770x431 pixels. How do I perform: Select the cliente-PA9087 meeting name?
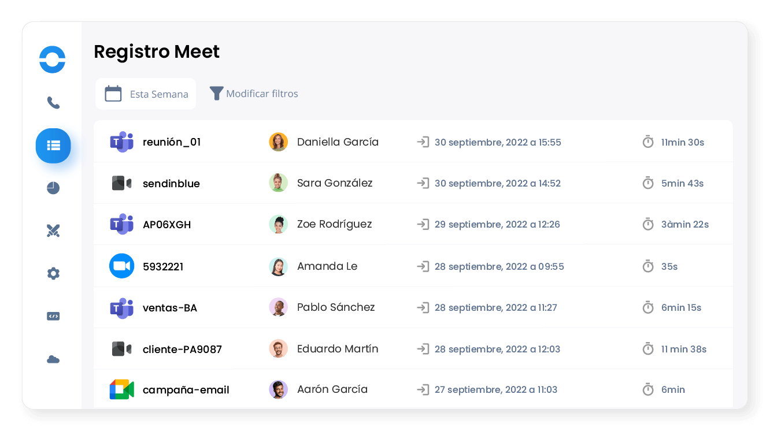click(x=182, y=349)
